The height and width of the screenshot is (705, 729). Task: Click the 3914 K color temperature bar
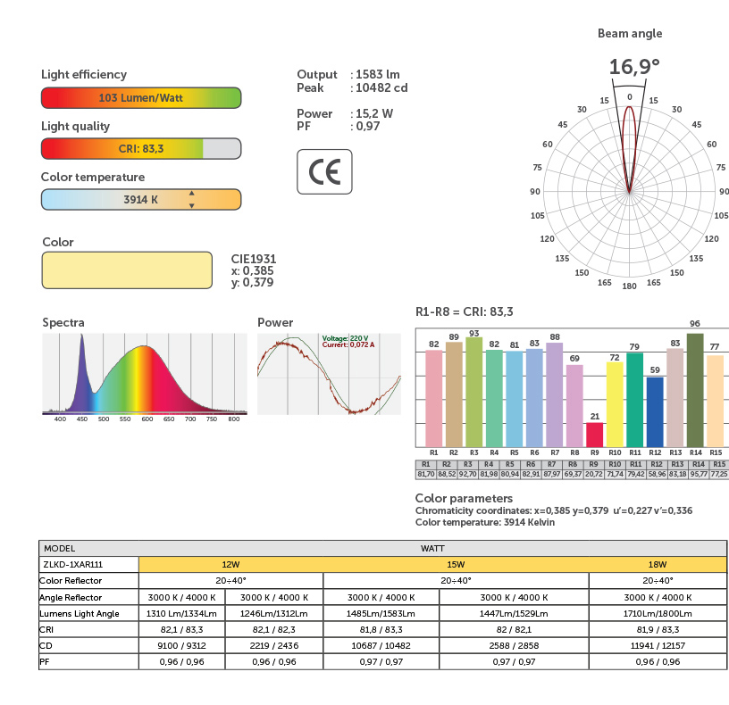tap(141, 200)
